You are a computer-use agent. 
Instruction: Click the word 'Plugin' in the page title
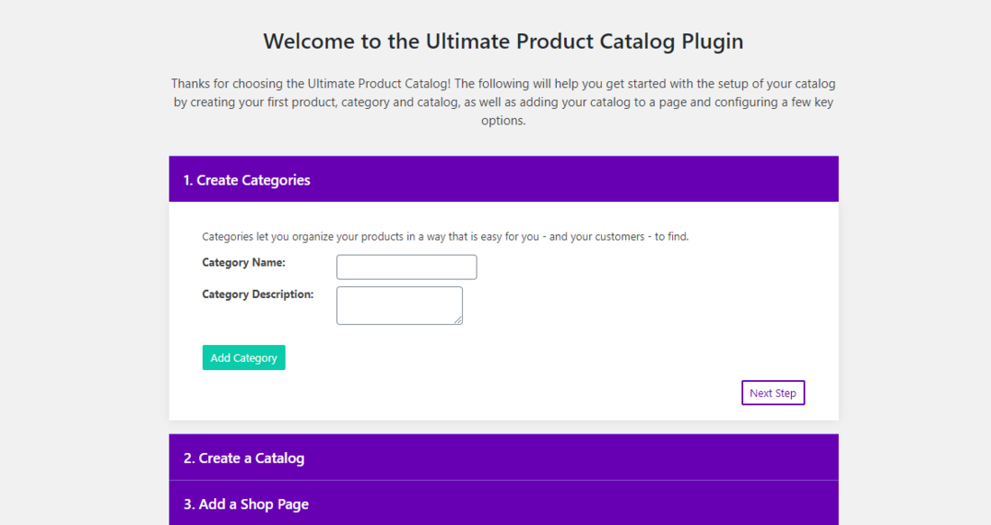coord(712,41)
